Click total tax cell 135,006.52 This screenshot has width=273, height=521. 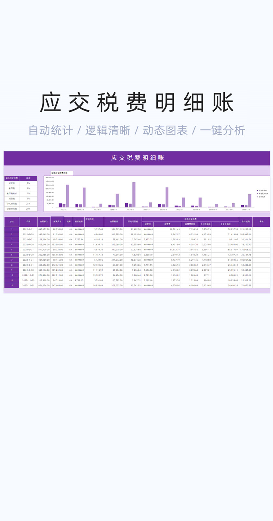[x=246, y=250]
